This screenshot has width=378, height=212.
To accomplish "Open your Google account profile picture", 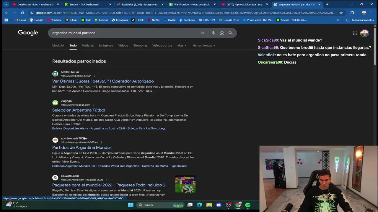I will [364, 33].
